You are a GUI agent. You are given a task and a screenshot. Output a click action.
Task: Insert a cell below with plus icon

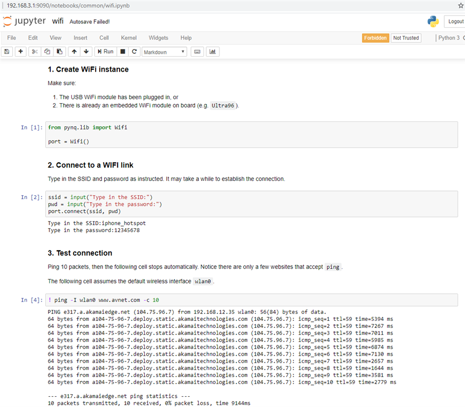tap(20, 52)
